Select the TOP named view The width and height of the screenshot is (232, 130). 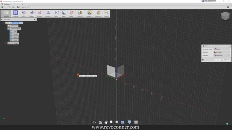click(x=13, y=31)
